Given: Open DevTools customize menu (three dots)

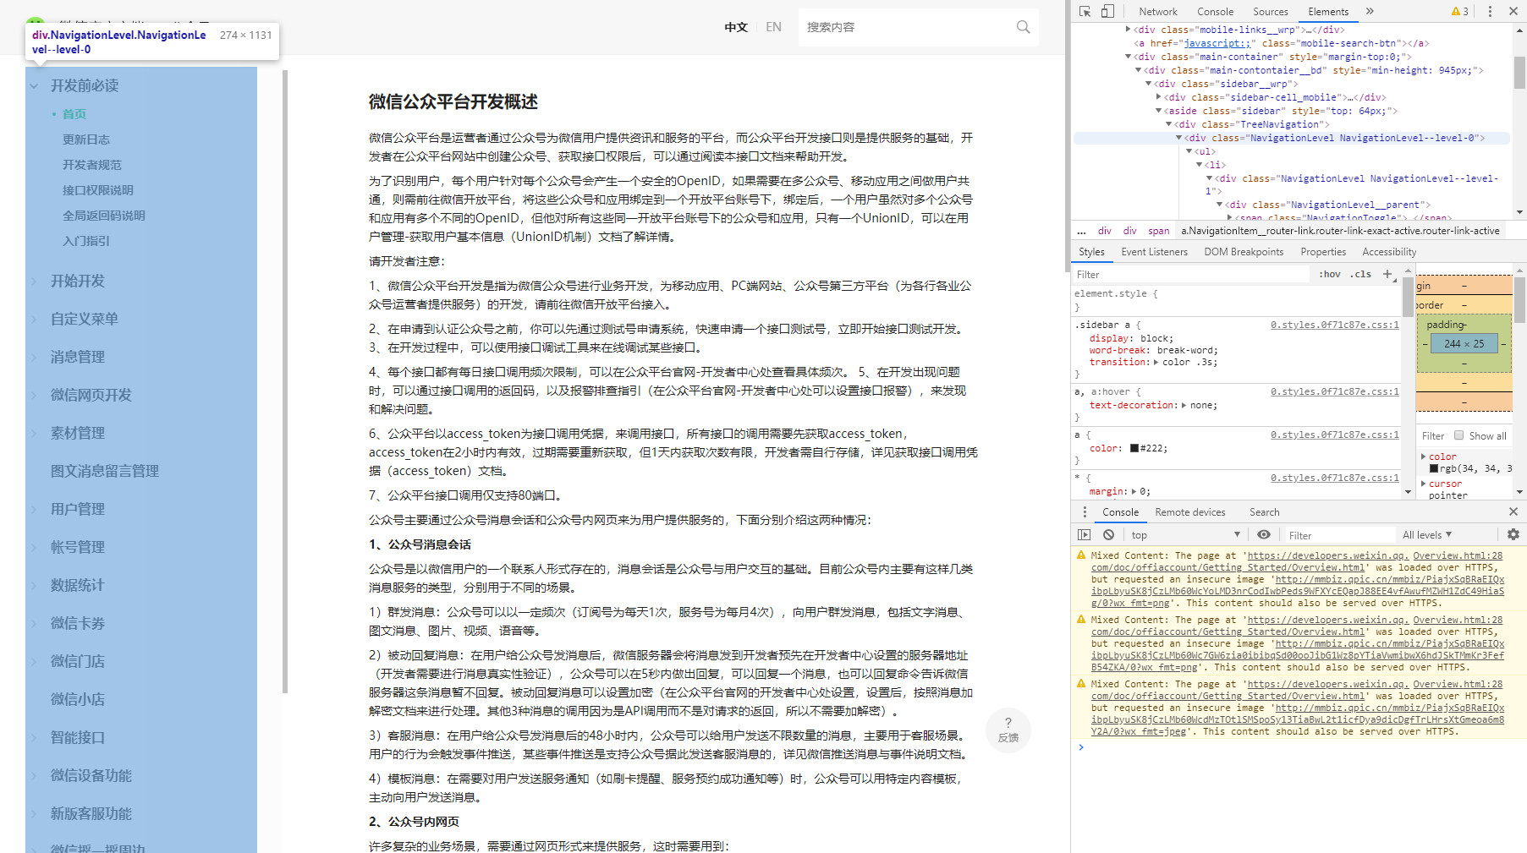Looking at the screenshot, I should 1490,11.
